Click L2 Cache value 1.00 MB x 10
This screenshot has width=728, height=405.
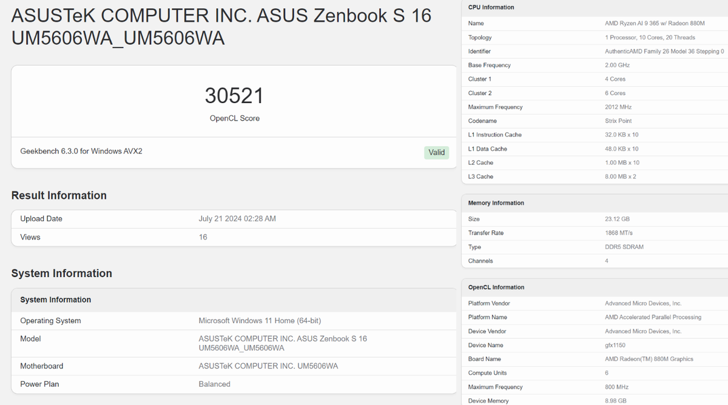(x=622, y=162)
